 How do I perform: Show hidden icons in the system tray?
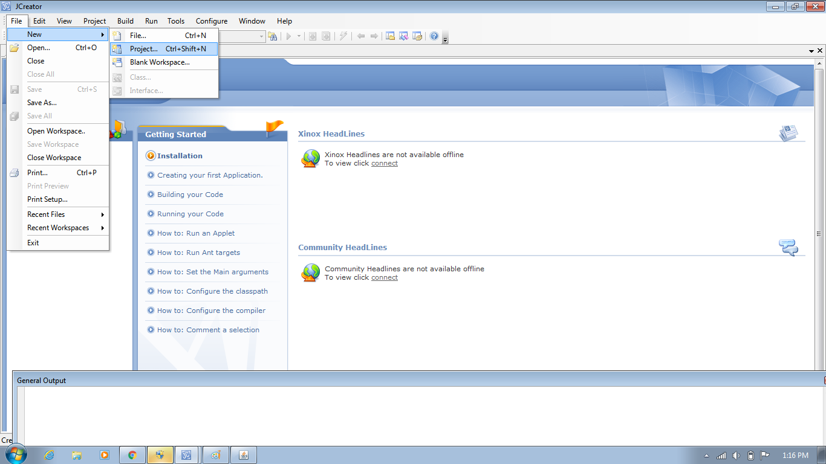tap(706, 456)
